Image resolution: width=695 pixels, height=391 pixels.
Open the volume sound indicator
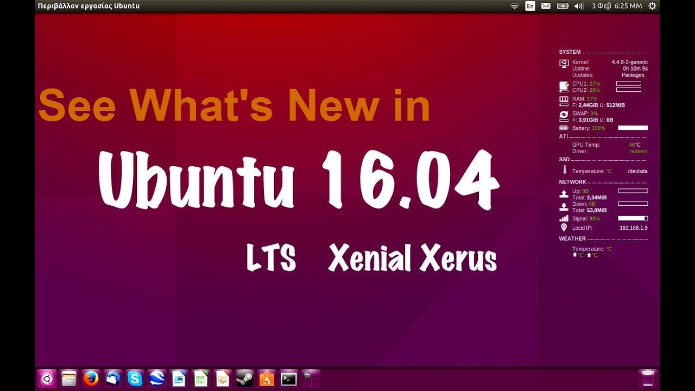[x=579, y=6]
